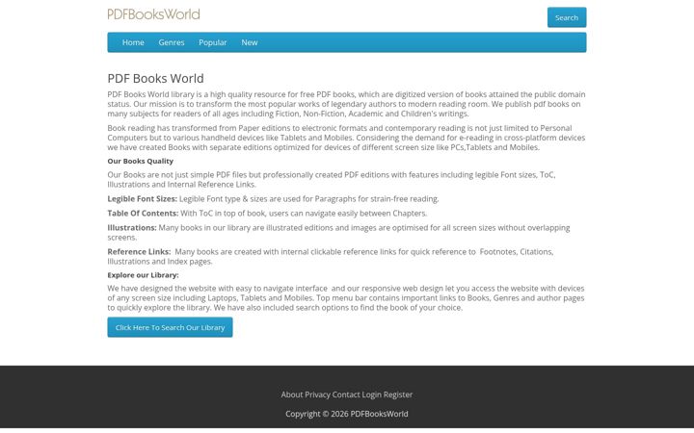Click the 'Click Here To Search Our Library' button
The width and height of the screenshot is (694, 433).
[170, 327]
